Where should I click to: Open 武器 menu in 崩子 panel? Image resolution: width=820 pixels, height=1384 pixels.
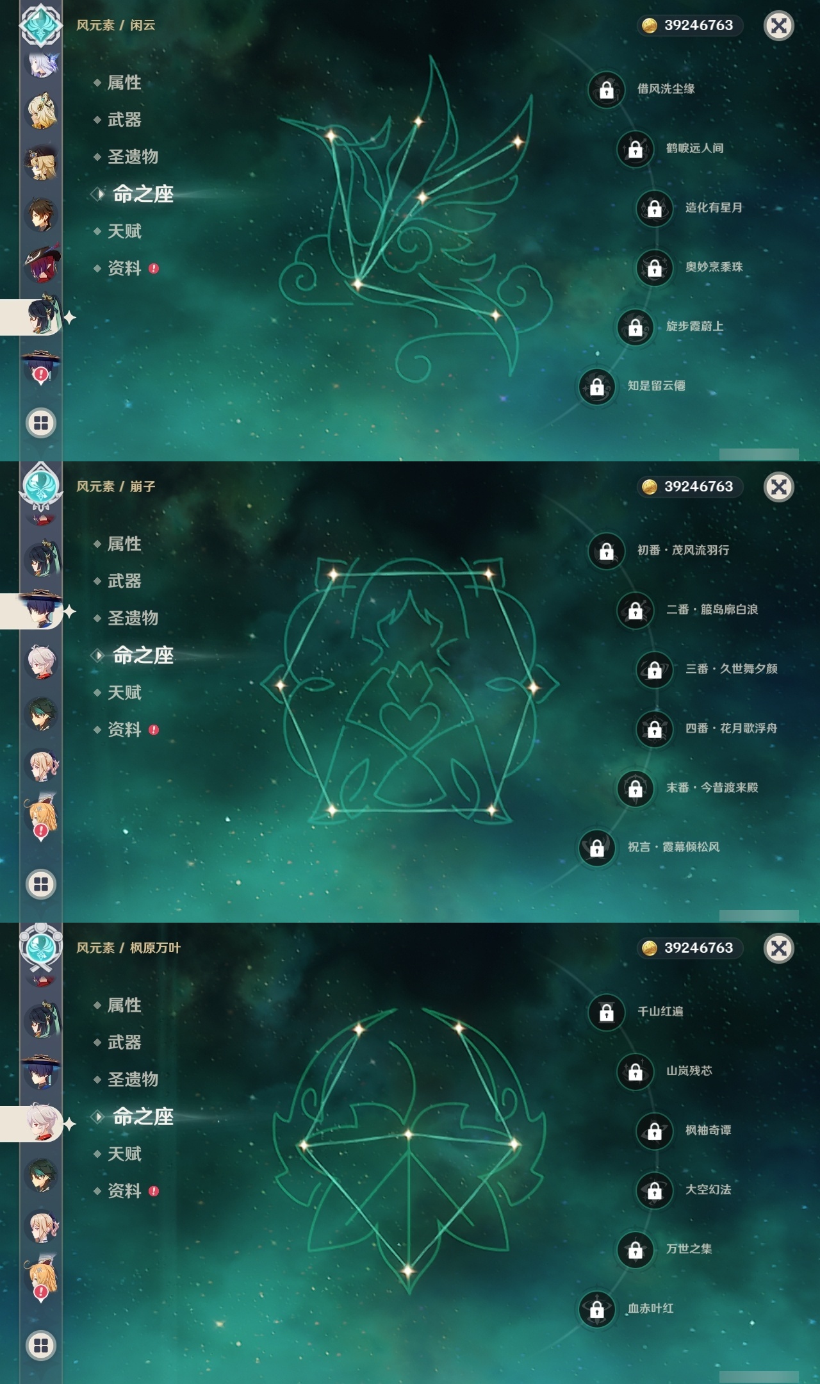(x=124, y=581)
